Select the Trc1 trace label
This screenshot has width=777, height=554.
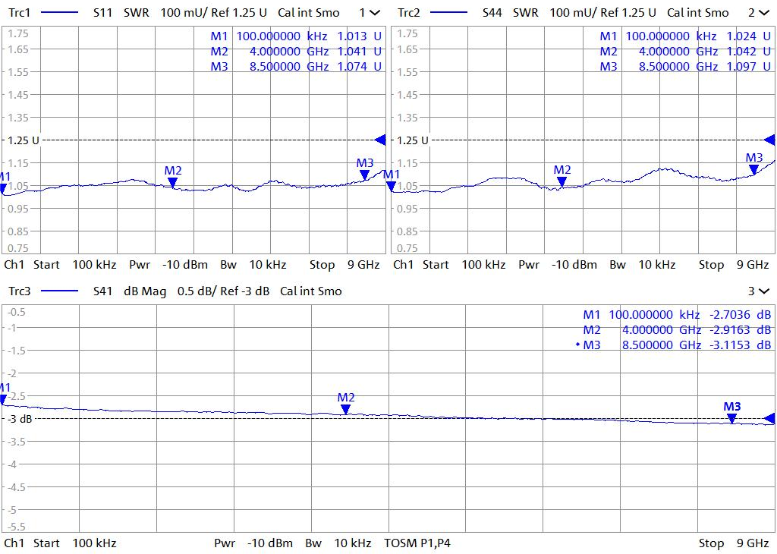(19, 13)
